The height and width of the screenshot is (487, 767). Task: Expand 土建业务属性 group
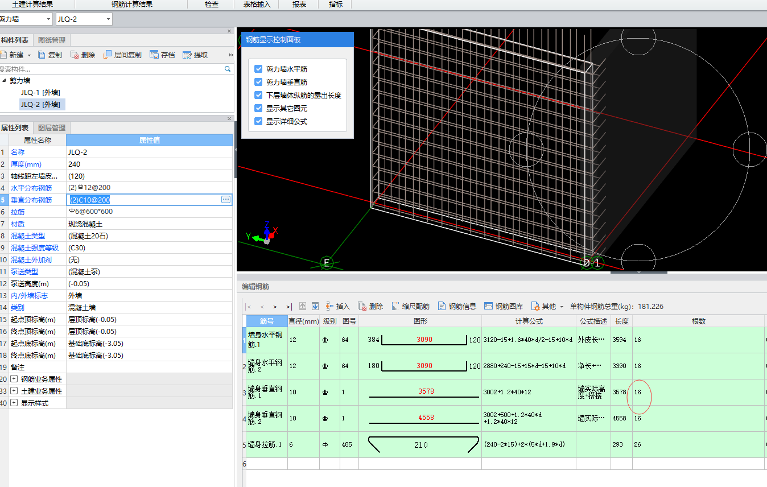[14, 391]
